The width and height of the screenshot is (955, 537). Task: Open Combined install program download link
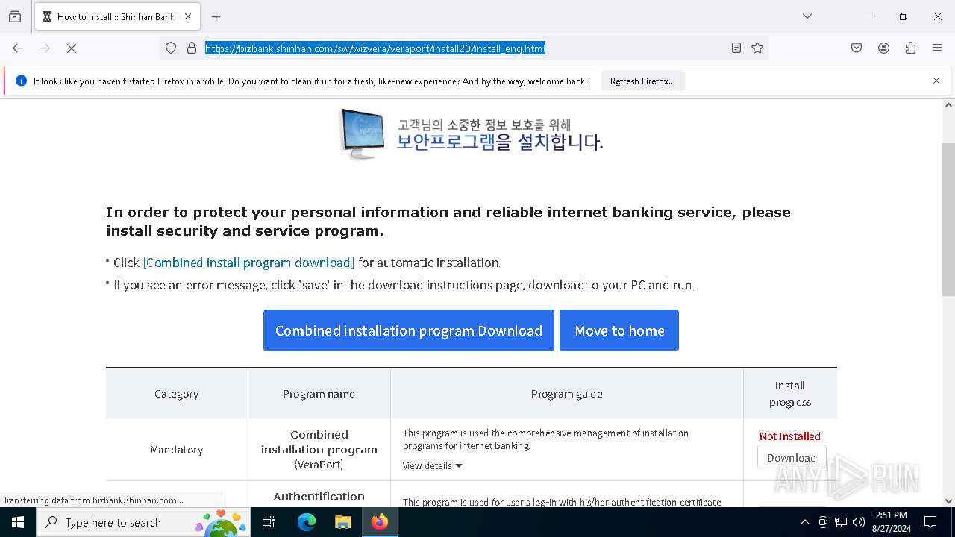248,263
